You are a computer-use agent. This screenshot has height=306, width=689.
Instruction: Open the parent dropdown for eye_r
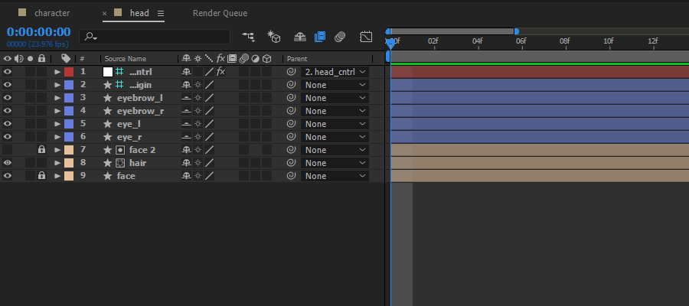[x=335, y=137]
